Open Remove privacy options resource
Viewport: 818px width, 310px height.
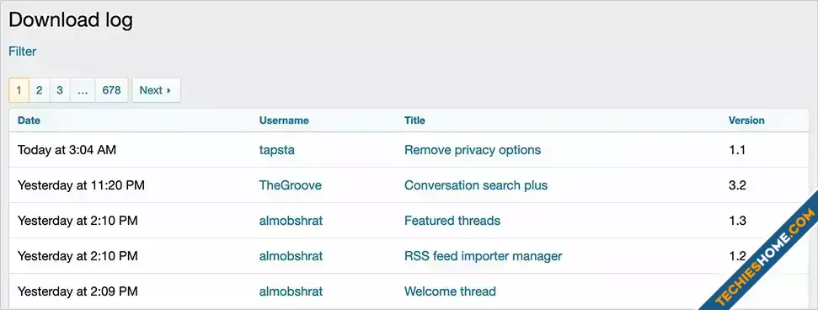pos(473,150)
